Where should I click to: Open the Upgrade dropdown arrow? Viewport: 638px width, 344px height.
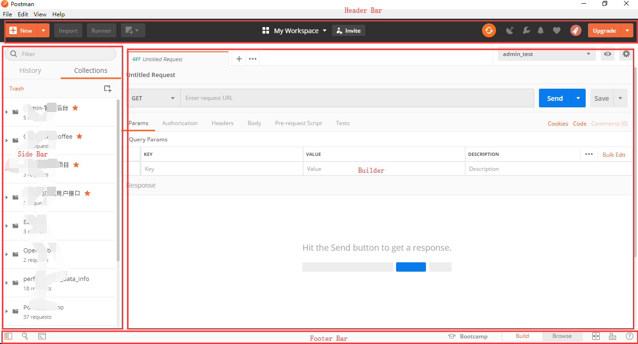pyautogui.click(x=627, y=30)
